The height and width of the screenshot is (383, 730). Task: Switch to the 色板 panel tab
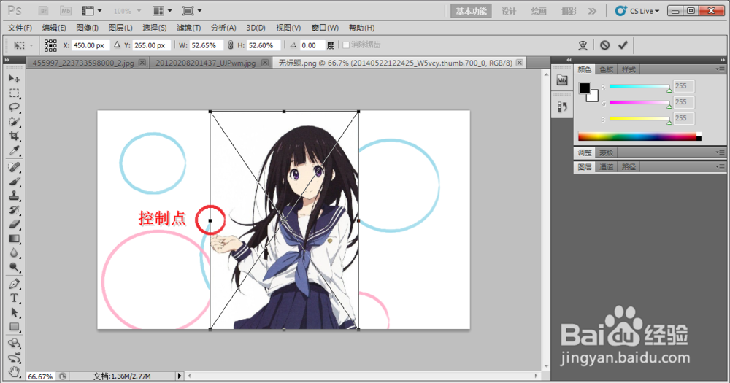point(606,69)
